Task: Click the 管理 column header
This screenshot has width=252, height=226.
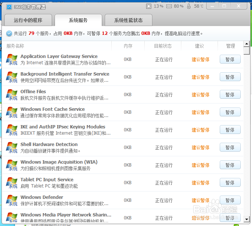Action: point(231,46)
